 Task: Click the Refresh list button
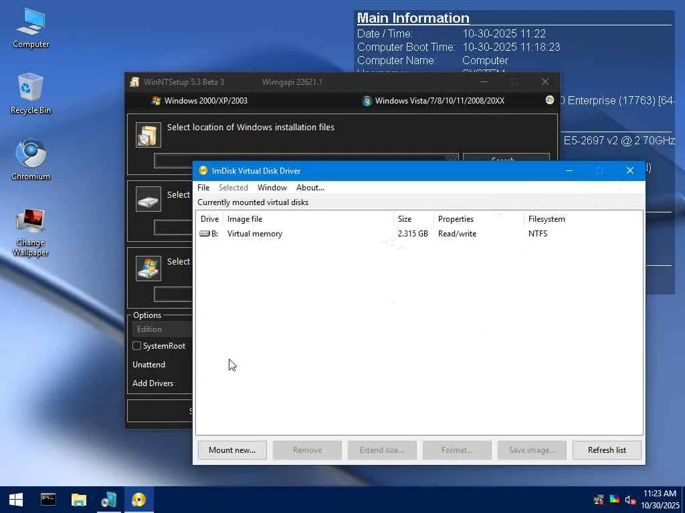coord(607,450)
